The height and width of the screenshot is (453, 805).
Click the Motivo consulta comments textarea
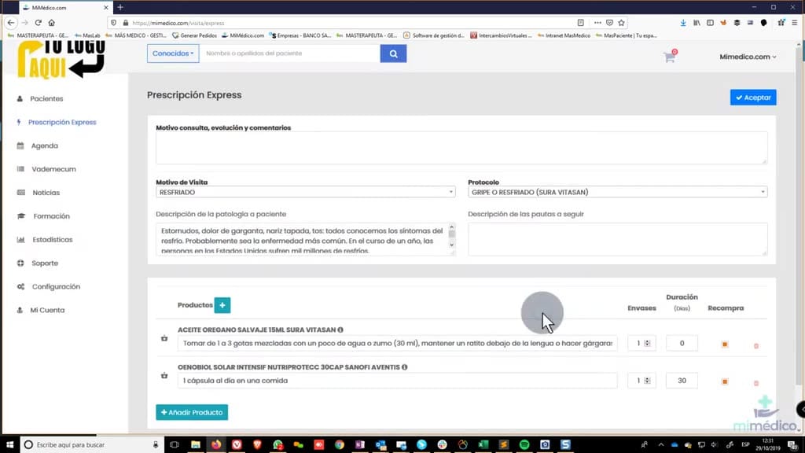461,148
